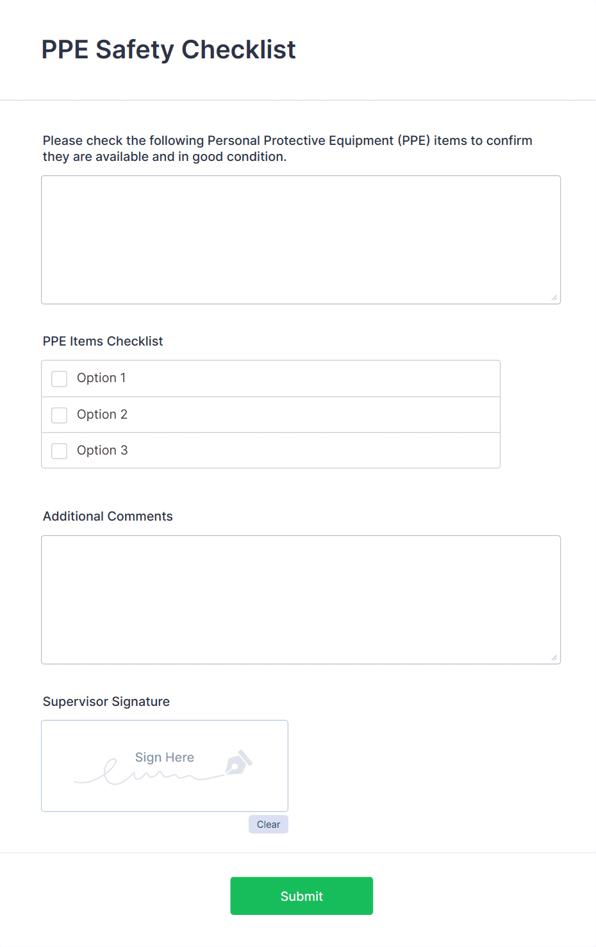Viewport: 596px width, 947px height.
Task: Click the Option 2 row label
Action: (102, 415)
